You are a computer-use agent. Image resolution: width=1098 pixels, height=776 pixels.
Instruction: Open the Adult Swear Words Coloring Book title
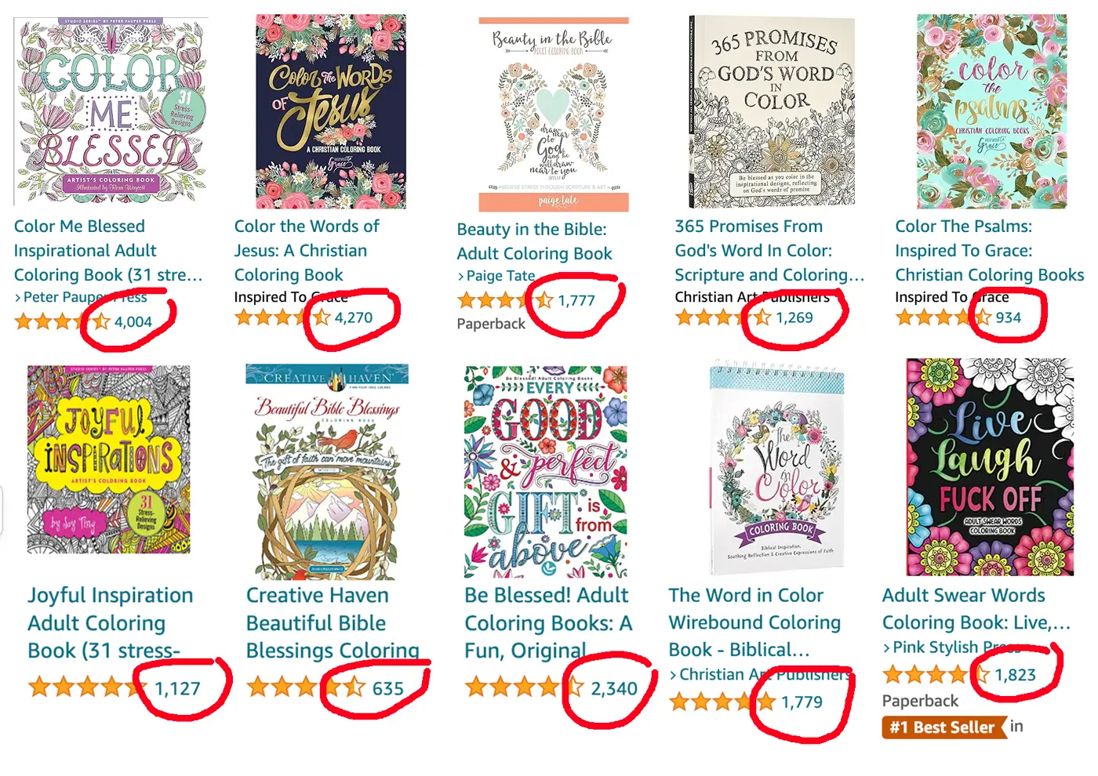point(976,609)
